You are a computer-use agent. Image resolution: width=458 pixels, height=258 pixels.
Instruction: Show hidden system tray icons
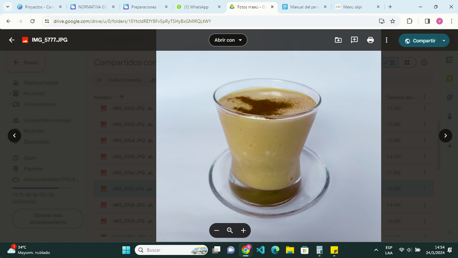pos(376,250)
